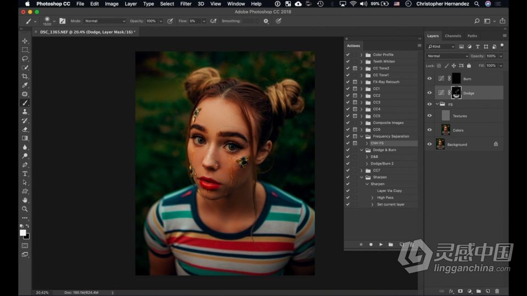Screen dimensions: 527x296
Task: Select the Rectangular Marquee tool
Action: pos(25,50)
